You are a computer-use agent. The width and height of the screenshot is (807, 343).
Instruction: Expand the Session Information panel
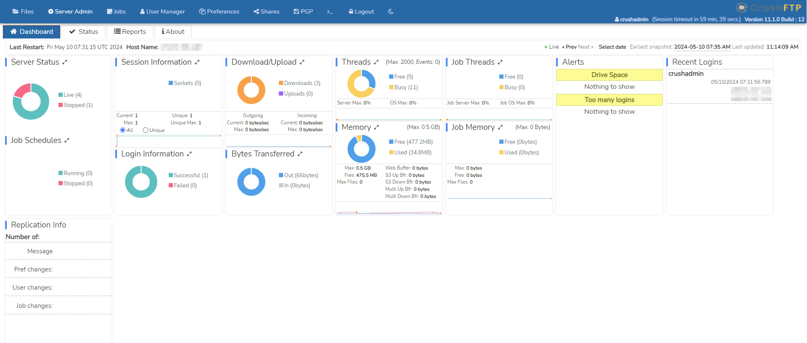tap(197, 62)
